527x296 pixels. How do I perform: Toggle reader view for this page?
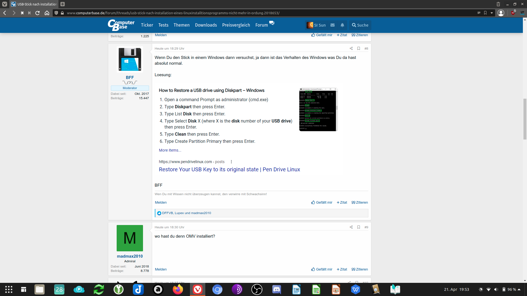479,13
